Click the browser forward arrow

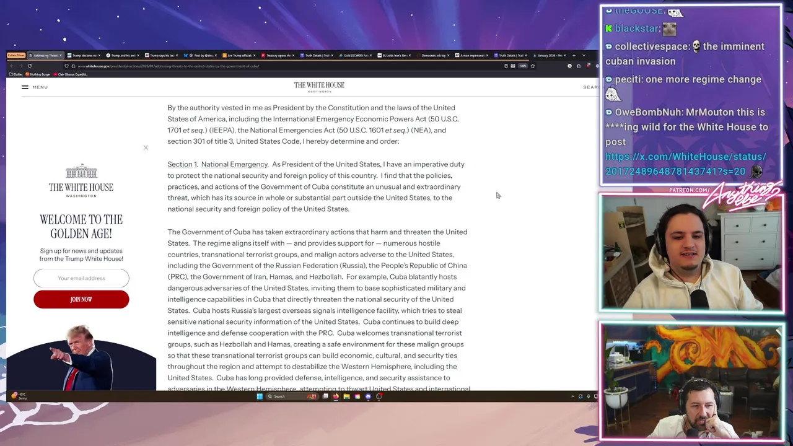[20, 66]
